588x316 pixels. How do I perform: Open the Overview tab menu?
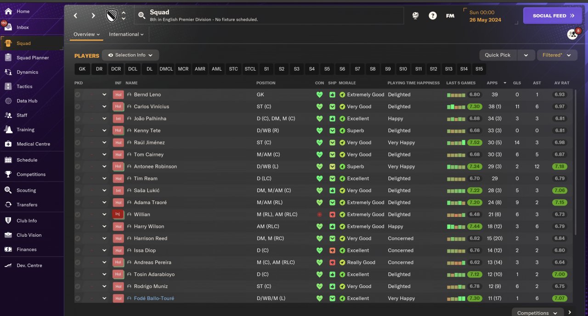pyautogui.click(x=86, y=34)
